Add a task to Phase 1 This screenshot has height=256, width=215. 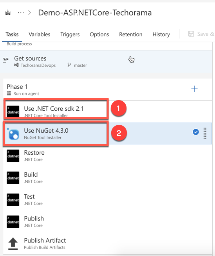pos(194,89)
